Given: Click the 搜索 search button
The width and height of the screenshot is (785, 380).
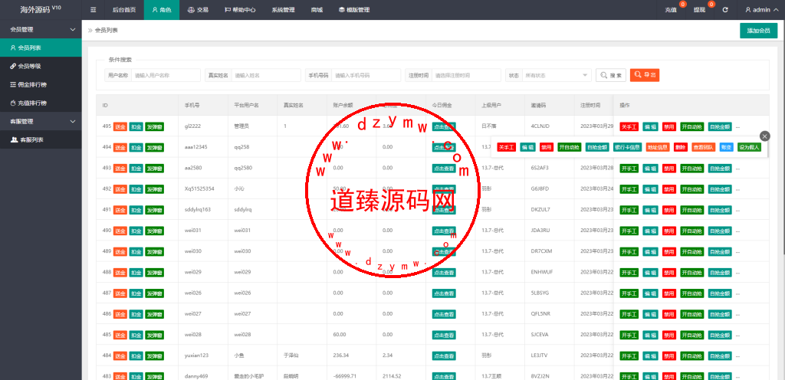Looking at the screenshot, I should pos(610,75).
